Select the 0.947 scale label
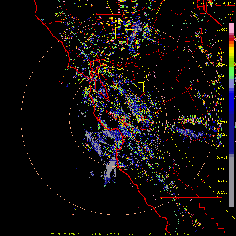Viewport: 236px width, 236px height. [222, 41]
